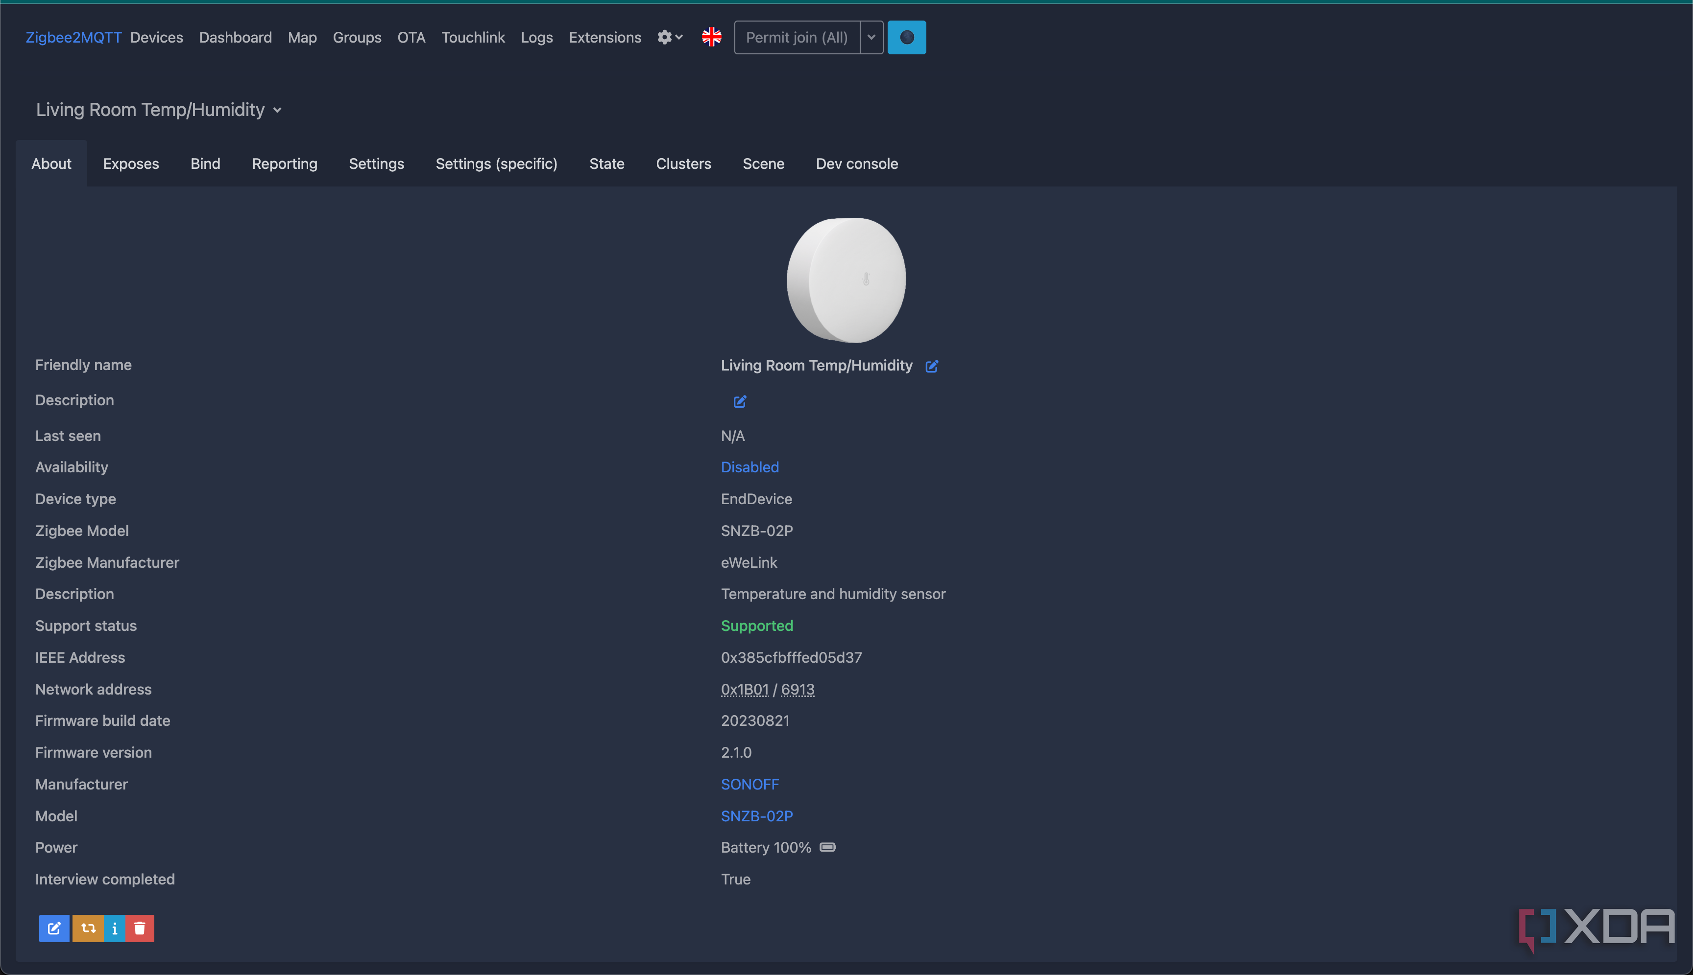Click firmware build date 20230821
The height and width of the screenshot is (975, 1693).
point(755,720)
